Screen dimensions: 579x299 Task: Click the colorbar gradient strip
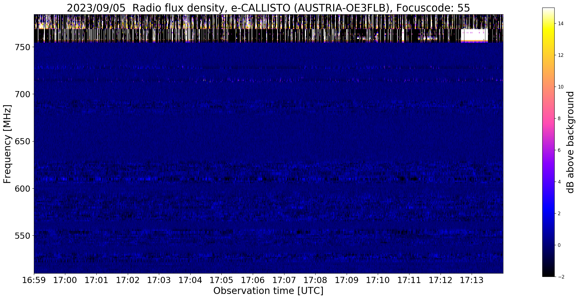[x=548, y=142]
